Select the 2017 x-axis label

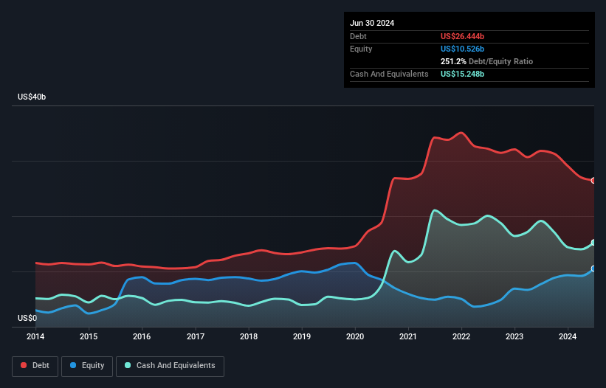pos(196,336)
